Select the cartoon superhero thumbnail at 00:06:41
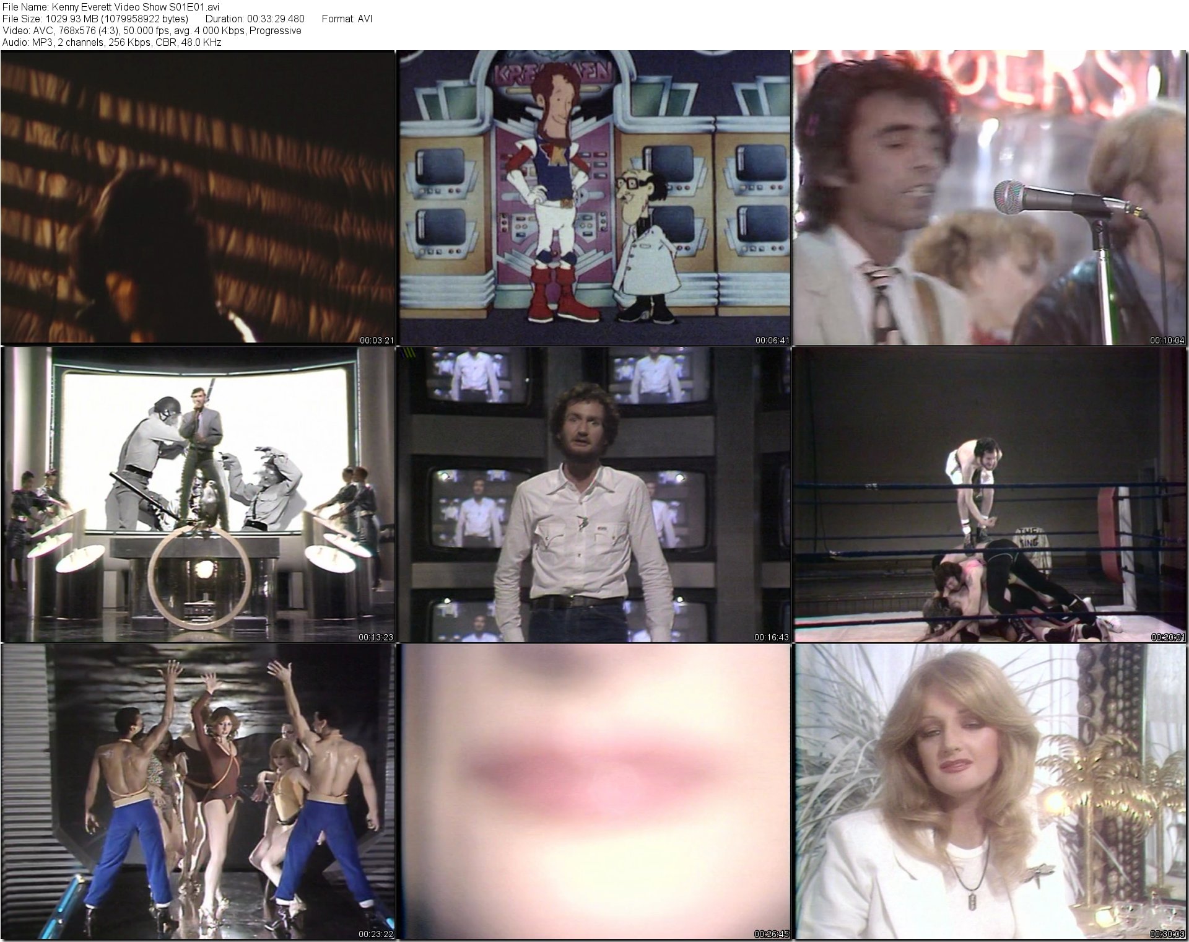 [x=593, y=197]
